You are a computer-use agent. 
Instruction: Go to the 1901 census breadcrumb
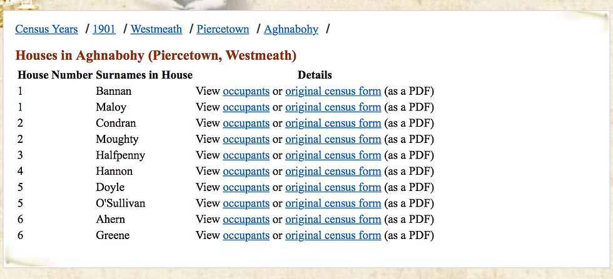tap(104, 29)
